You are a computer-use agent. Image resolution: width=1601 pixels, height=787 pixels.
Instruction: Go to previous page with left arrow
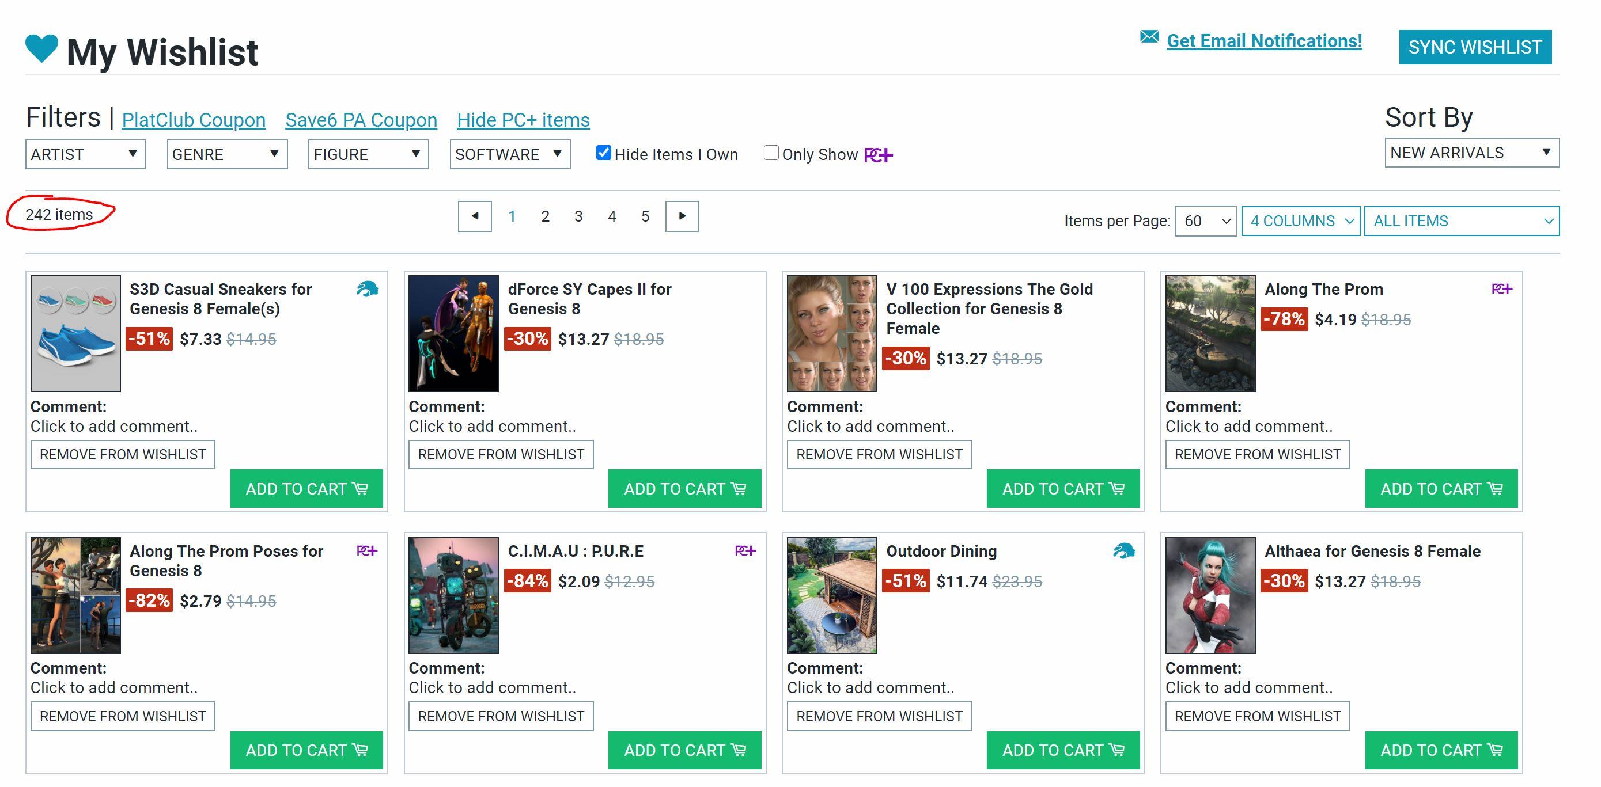[475, 216]
